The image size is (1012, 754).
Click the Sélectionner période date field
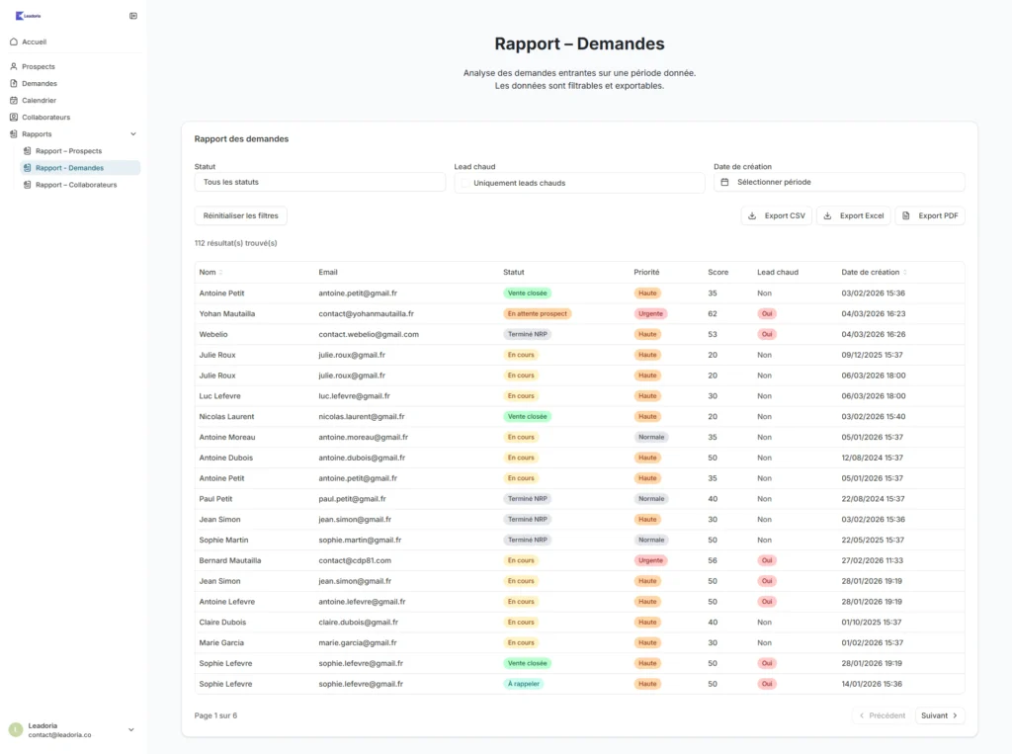pyautogui.click(x=839, y=183)
